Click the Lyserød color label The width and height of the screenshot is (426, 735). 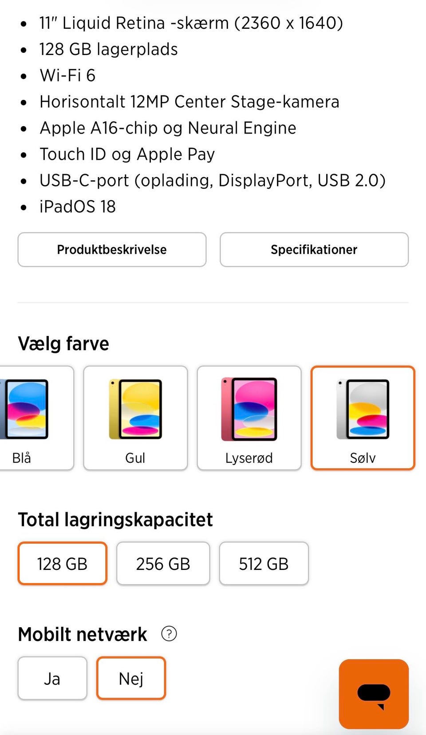click(249, 458)
